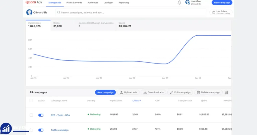Screen dimensions: 257x135
Task: Sort by the Clicks column header
Action: 137,101
